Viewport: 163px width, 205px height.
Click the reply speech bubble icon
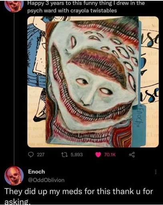[x=31, y=155]
